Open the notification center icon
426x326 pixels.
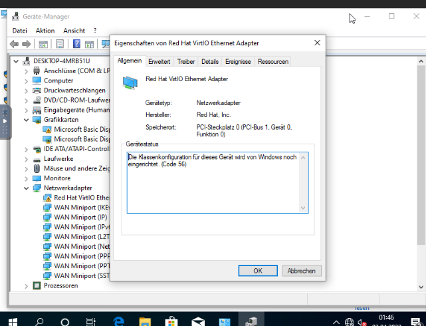pos(415,322)
